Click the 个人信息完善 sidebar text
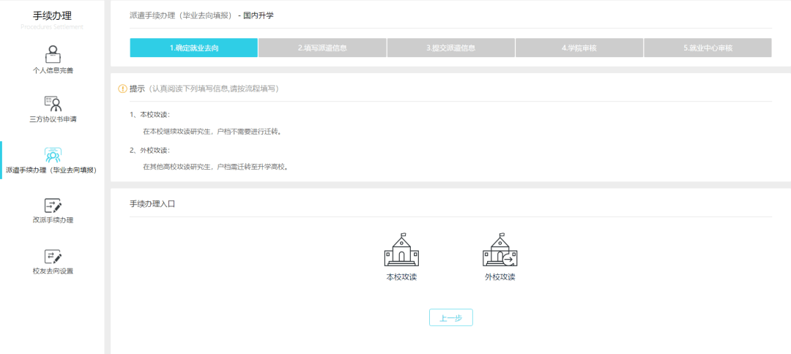The width and height of the screenshot is (791, 354). [53, 70]
